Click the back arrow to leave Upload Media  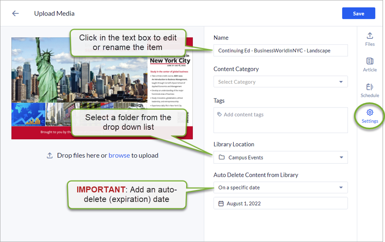(x=15, y=13)
